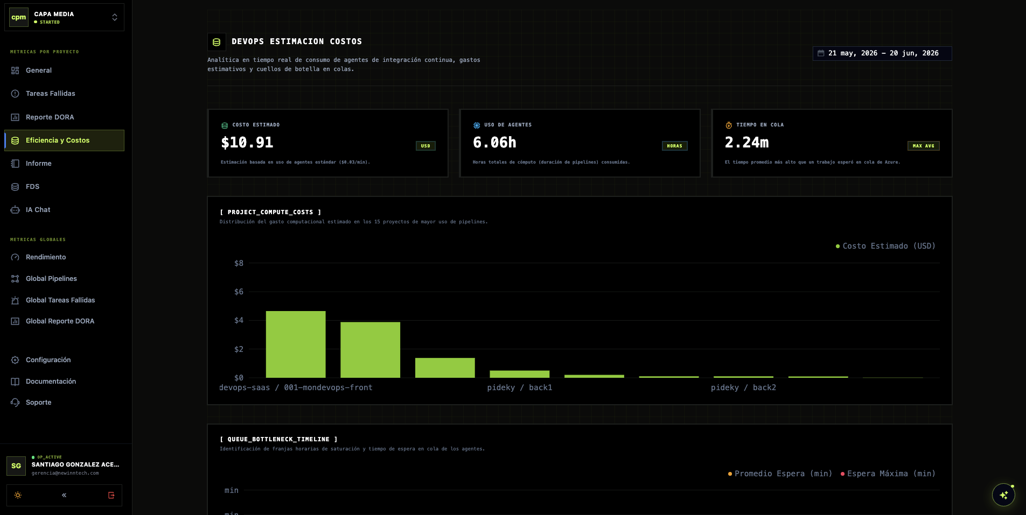The height and width of the screenshot is (515, 1026).
Task: Click the Uso de Agentes chip icon
Action: click(477, 125)
